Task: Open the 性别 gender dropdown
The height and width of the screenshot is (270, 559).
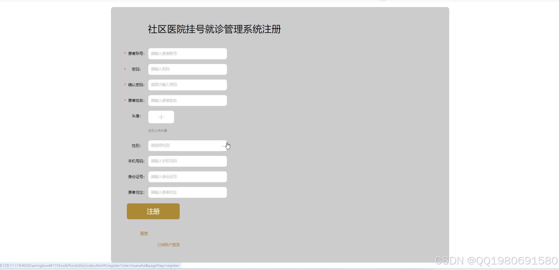Action: pos(187,145)
